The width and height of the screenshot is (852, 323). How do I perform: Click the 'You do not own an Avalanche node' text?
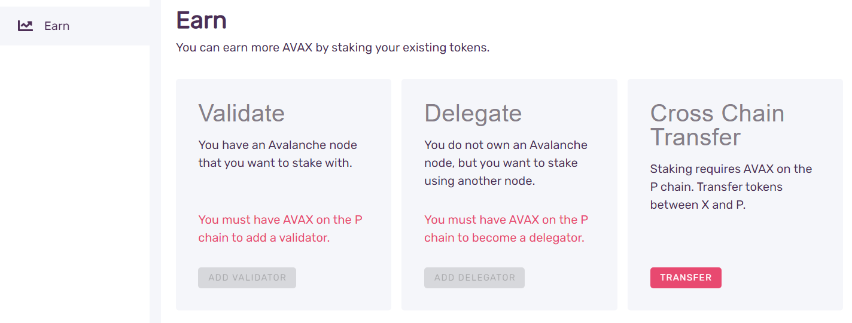[506, 145]
